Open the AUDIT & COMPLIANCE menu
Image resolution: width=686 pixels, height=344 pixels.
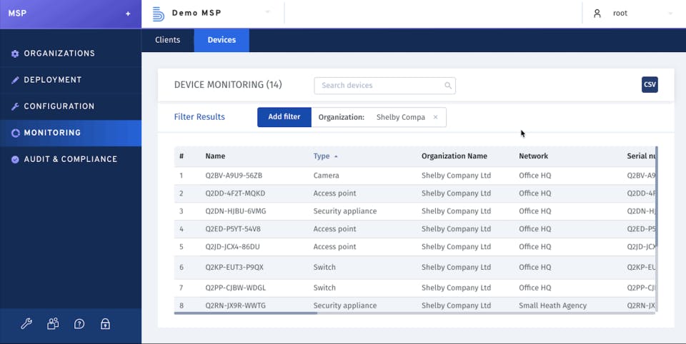point(71,160)
